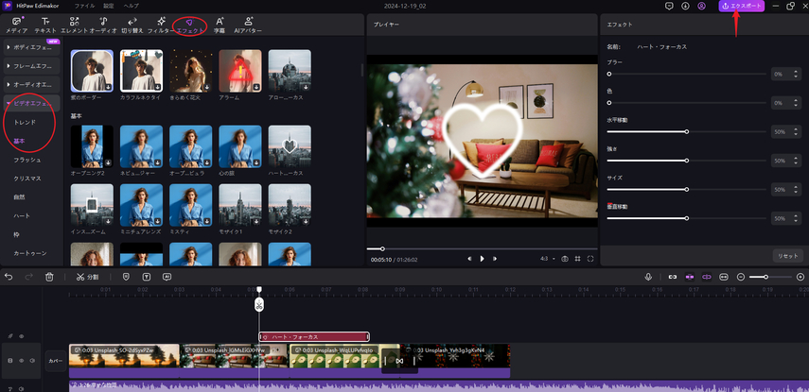Screen dimensions: 809x392
Task: Toggle the video track visibility eye icon
Action: point(23,361)
